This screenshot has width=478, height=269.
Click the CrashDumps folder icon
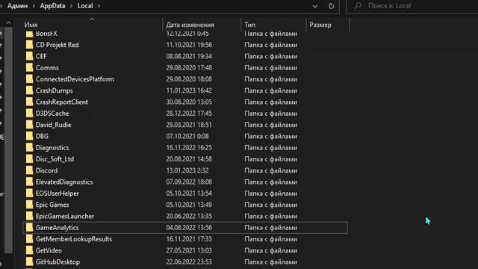coord(29,90)
